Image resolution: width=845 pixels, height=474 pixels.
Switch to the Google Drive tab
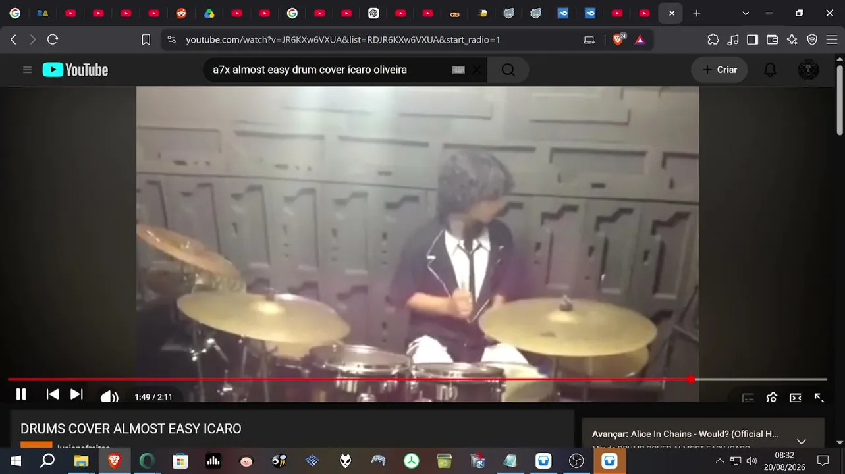coord(209,13)
